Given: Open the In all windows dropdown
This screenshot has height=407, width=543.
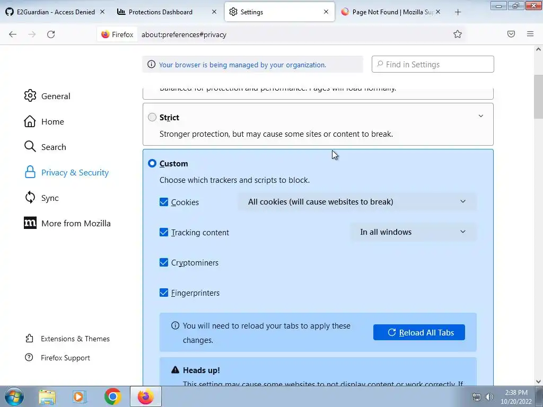Looking at the screenshot, I should (x=413, y=232).
